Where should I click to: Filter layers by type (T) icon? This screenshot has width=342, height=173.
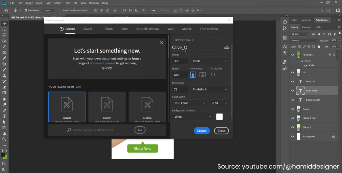point(324,34)
